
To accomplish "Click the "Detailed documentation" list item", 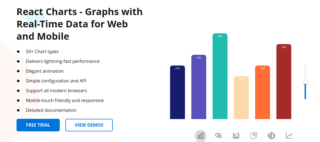I will tap(51, 110).
